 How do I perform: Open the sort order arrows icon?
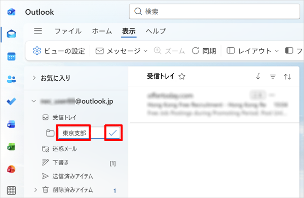[x=287, y=77]
